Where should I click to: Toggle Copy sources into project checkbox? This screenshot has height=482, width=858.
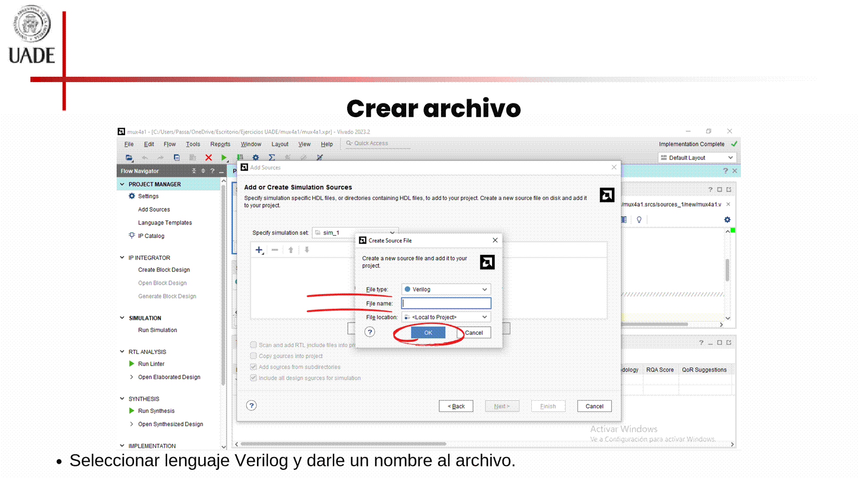[x=253, y=356]
